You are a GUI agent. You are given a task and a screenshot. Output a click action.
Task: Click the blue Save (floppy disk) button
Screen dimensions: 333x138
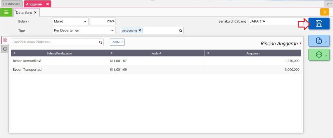[x=319, y=24]
